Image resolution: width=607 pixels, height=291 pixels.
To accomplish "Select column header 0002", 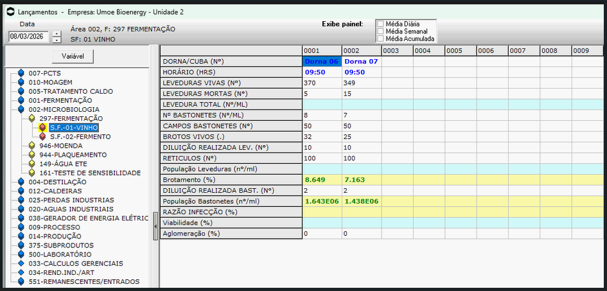I will click(362, 51).
